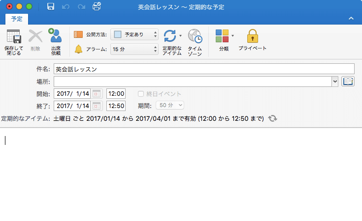The height and width of the screenshot is (221, 362).
Task: Click in the appointment notes body area
Action: 181,174
